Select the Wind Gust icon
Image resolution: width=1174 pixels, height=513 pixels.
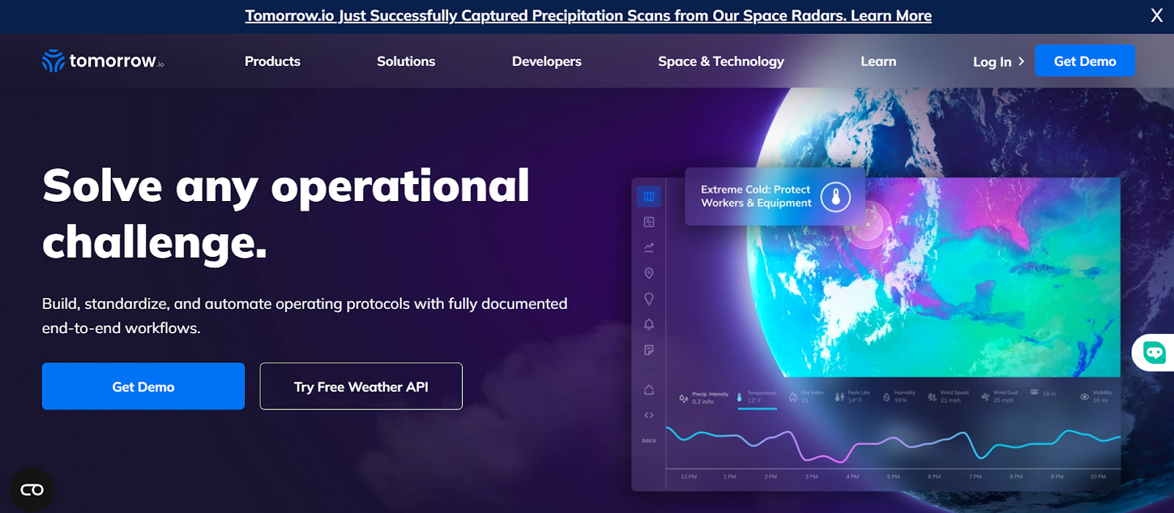985,397
